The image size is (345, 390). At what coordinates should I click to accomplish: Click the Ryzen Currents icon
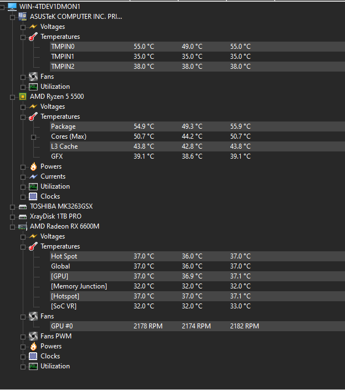tap(33, 176)
